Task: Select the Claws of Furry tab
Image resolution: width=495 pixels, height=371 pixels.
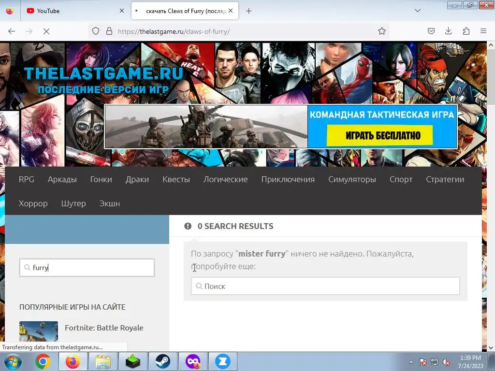Action: pos(185,11)
